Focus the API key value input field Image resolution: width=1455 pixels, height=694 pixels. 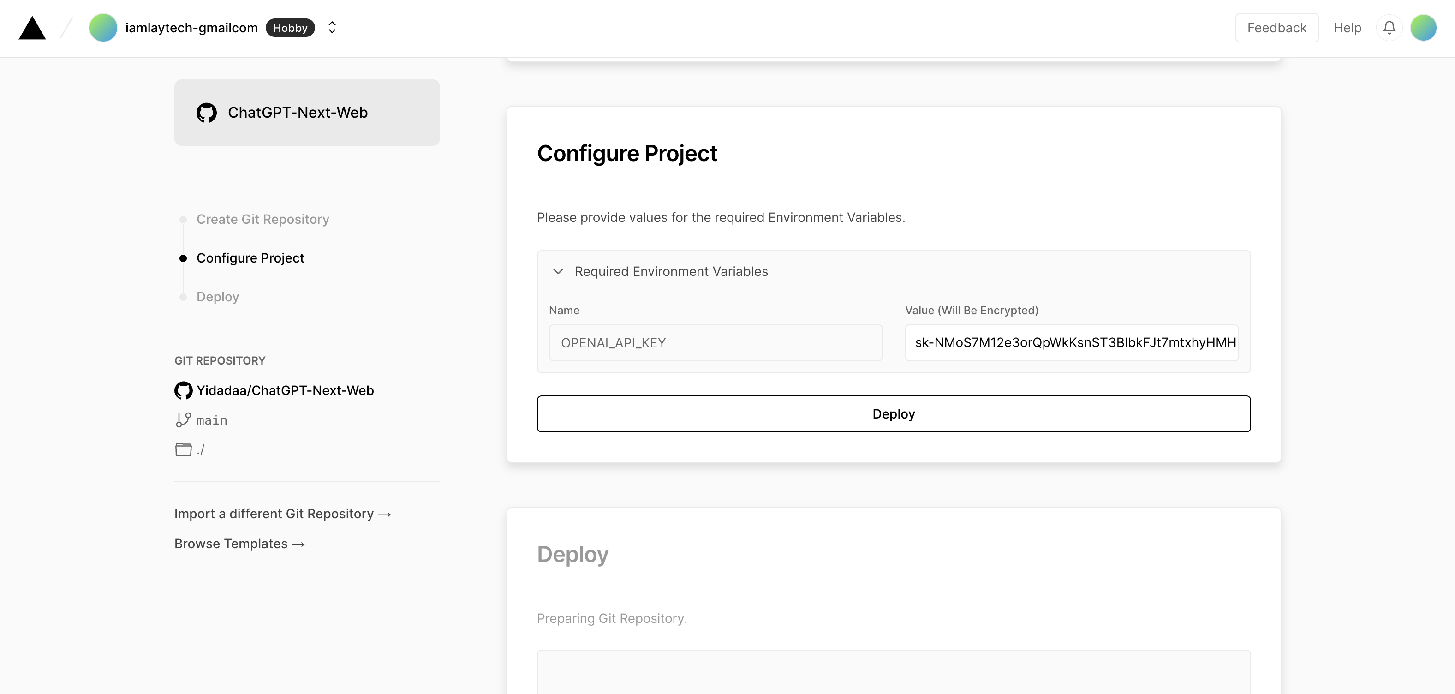1072,342
